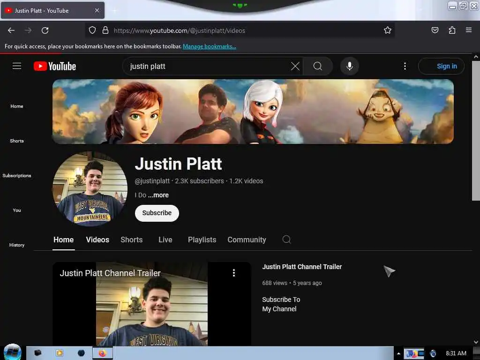Image resolution: width=480 pixels, height=360 pixels.
Task: Open the Windows Start orb
Action: pos(12,352)
